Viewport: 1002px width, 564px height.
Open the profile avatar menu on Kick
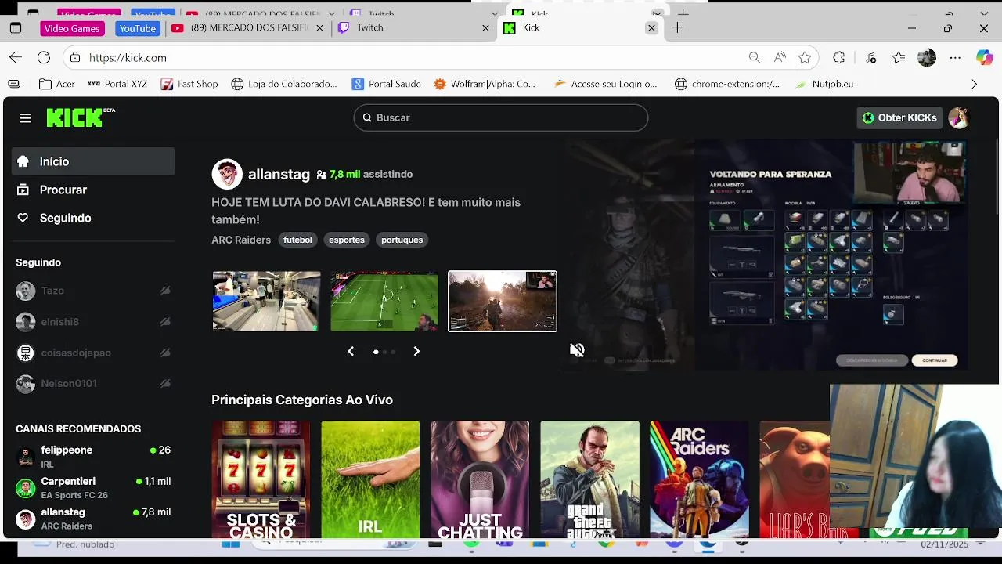click(x=958, y=117)
